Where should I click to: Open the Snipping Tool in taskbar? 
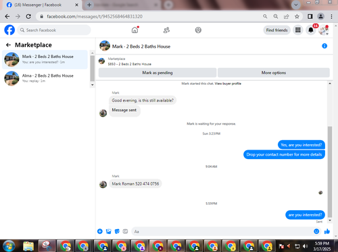pyautogui.click(x=47, y=246)
